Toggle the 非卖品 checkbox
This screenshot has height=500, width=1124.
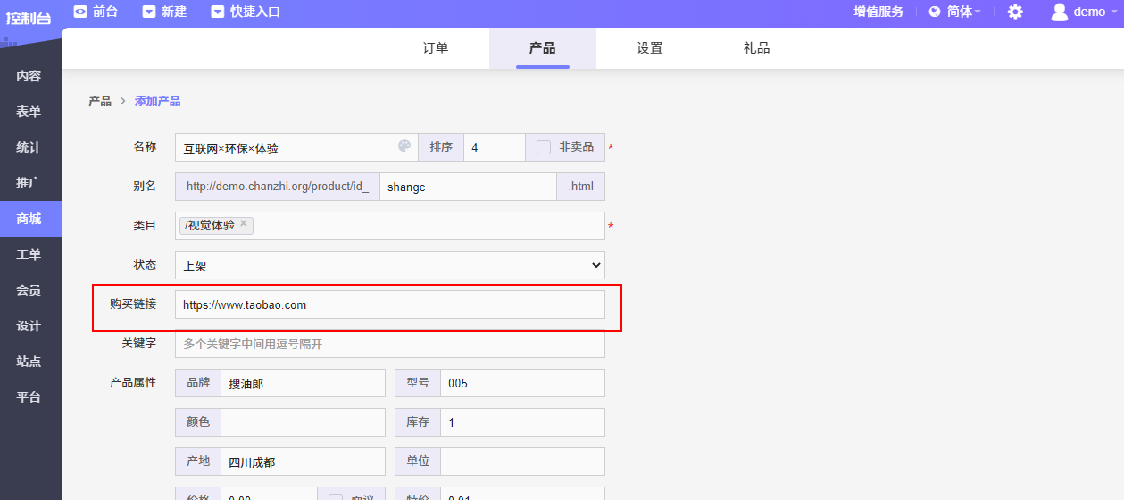pos(544,147)
